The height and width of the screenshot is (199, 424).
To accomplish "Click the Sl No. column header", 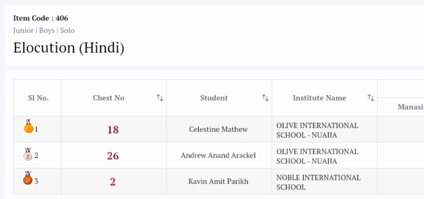I will point(38,98).
